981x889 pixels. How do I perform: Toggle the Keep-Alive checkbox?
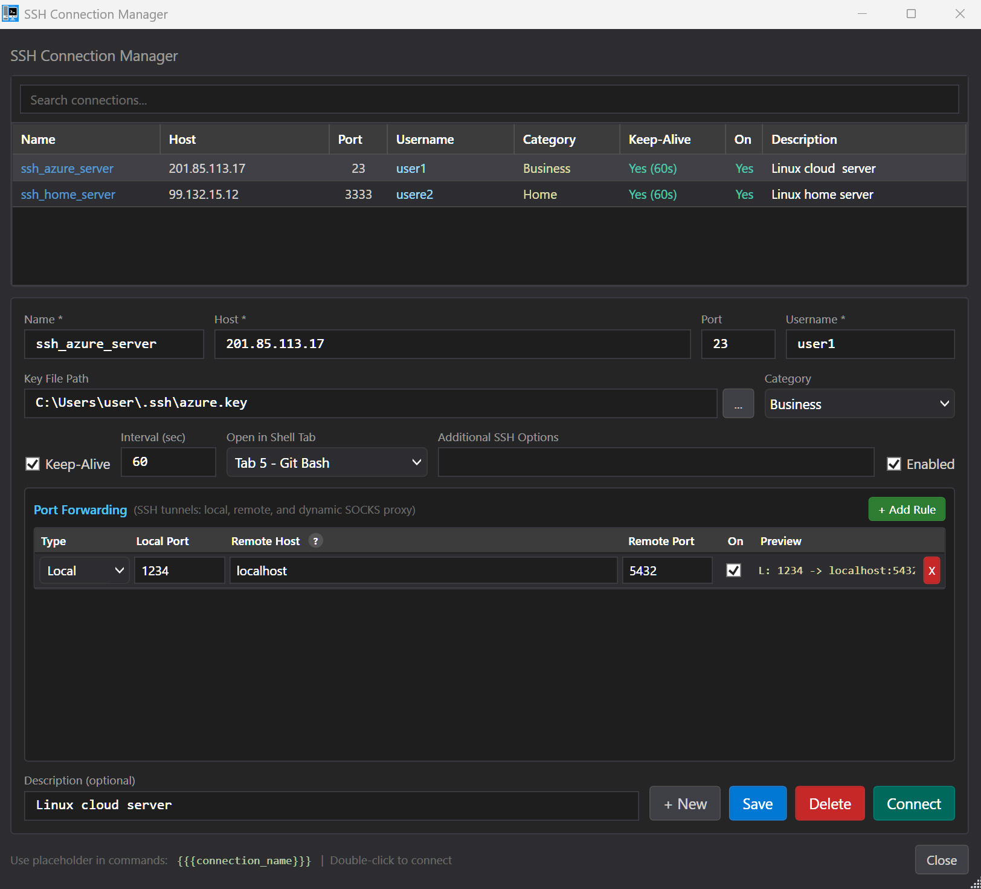click(33, 464)
